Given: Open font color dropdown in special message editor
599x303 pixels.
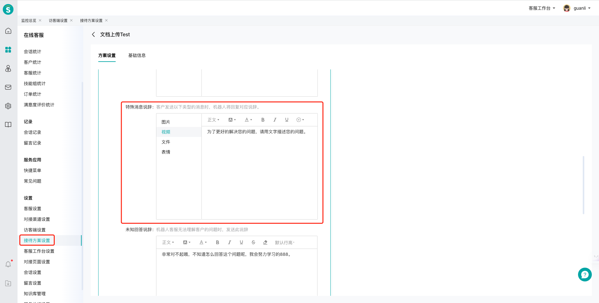Looking at the screenshot, I should (x=248, y=120).
